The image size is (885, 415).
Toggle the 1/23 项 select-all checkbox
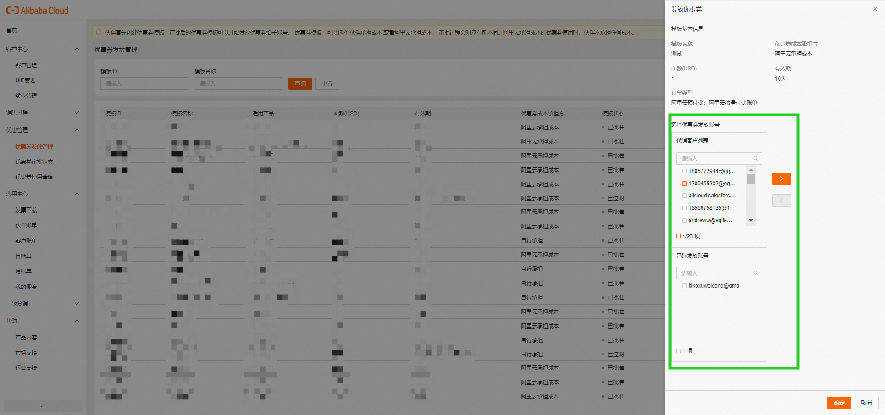(x=678, y=236)
